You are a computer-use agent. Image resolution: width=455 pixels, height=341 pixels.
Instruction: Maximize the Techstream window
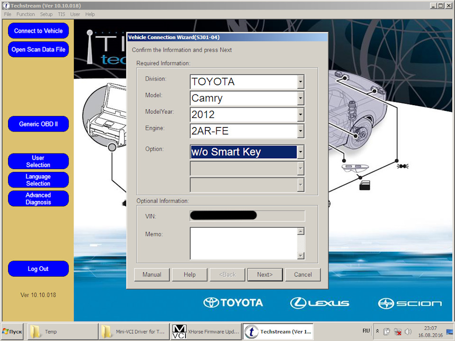click(440, 6)
